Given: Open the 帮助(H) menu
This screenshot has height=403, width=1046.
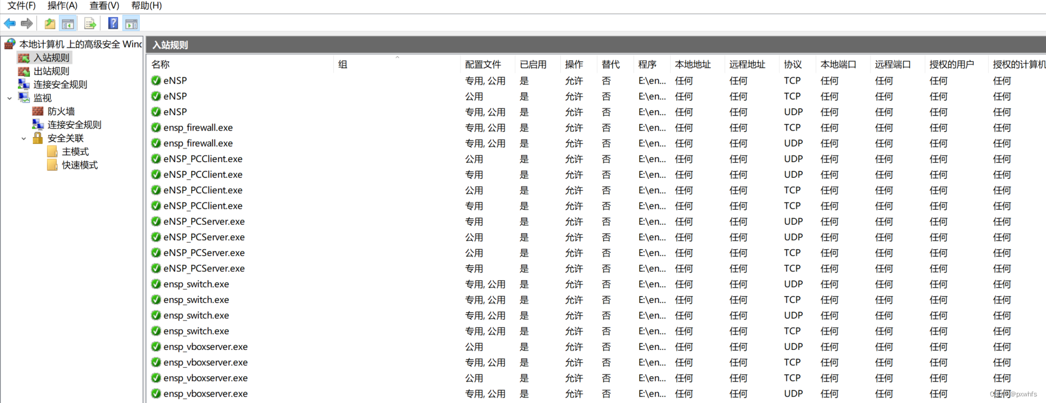Looking at the screenshot, I should coord(146,6).
